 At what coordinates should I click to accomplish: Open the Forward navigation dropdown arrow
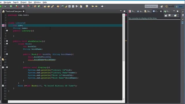[x=105, y=6]
